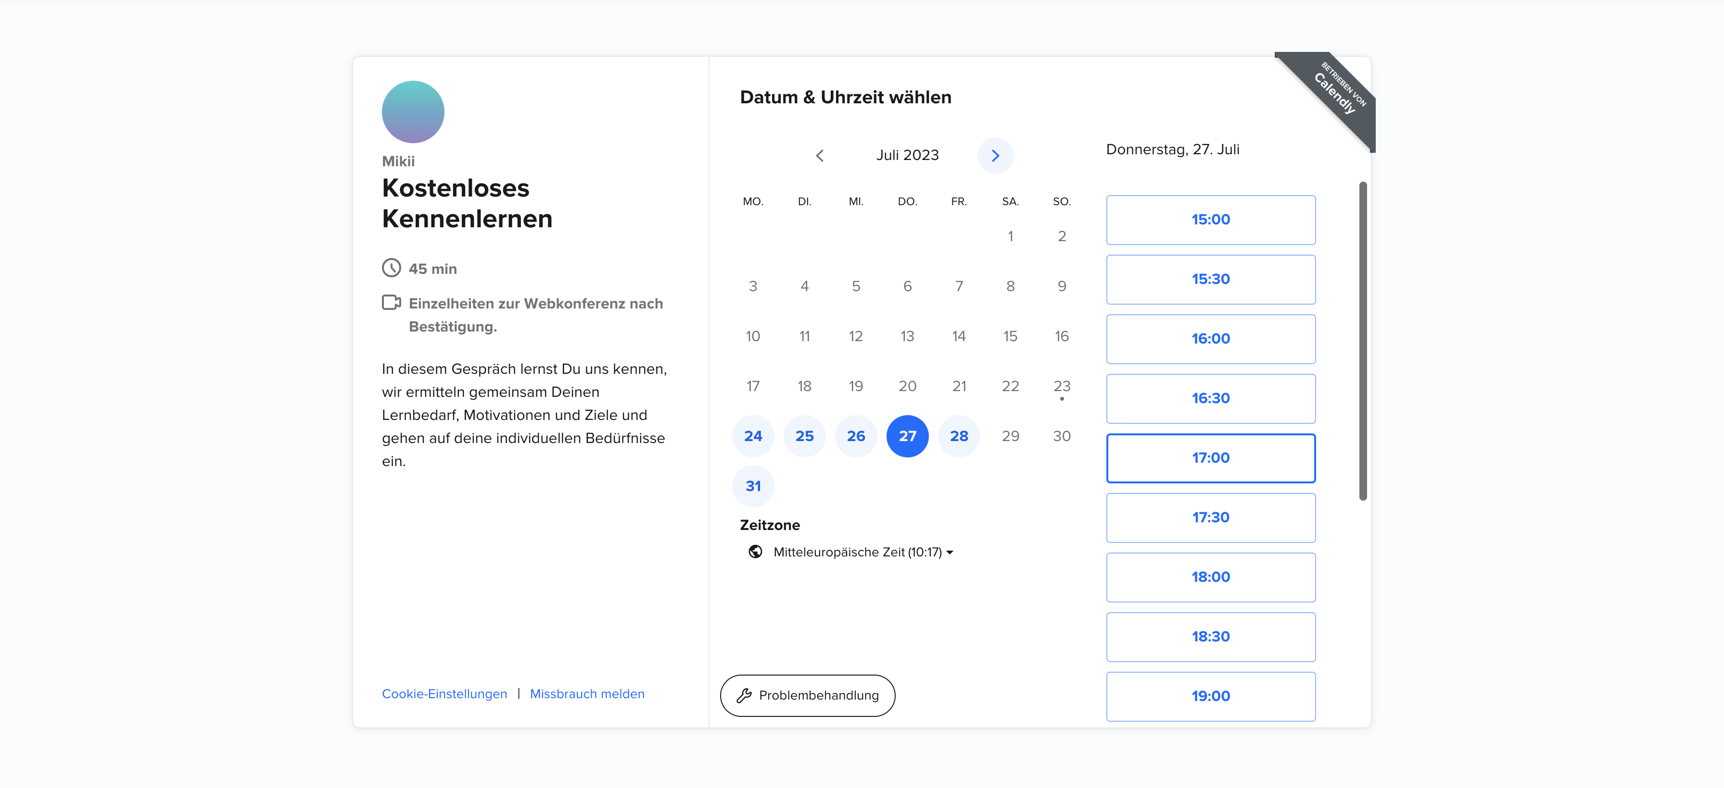This screenshot has height=788, width=1724.
Task: Click Missbrauch melden
Action: 587,694
